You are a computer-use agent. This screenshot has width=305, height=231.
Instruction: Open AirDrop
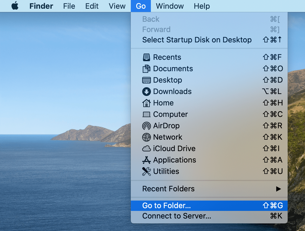(166, 126)
